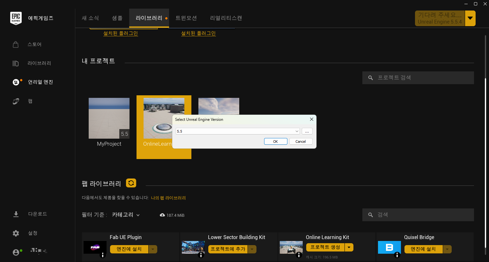
Task: Confirm with the OK button
Action: click(x=276, y=142)
